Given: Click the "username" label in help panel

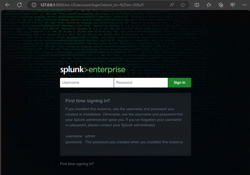Looking at the screenshot, I should 74,136.
